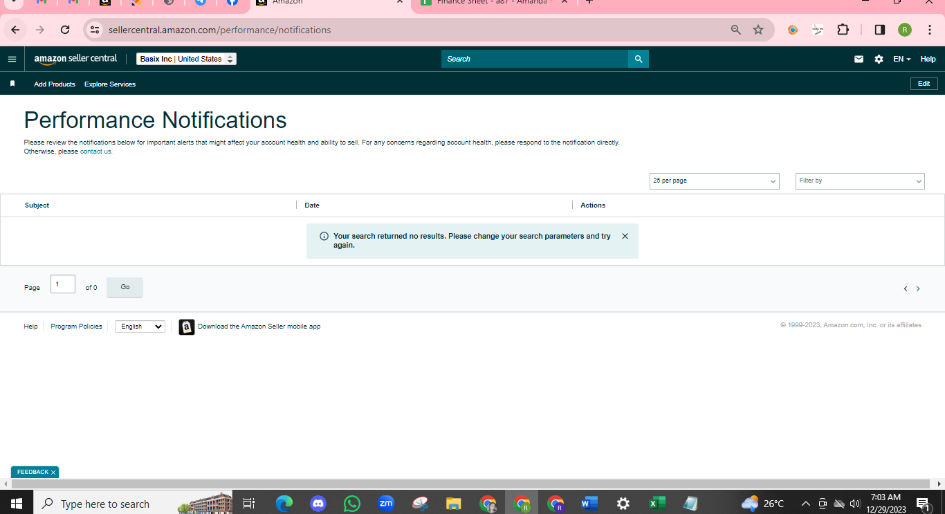Click the Subject column header
This screenshot has height=514, width=945.
(37, 205)
